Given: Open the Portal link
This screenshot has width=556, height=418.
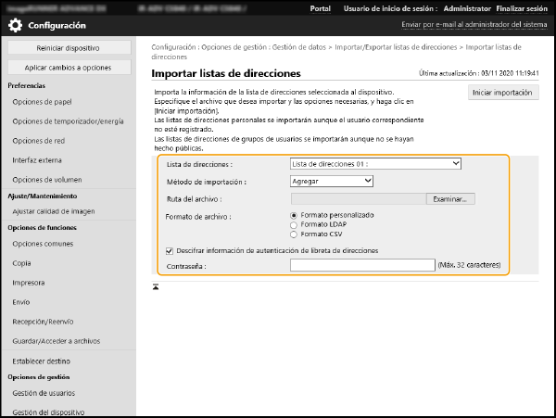Looking at the screenshot, I should coord(320,7).
